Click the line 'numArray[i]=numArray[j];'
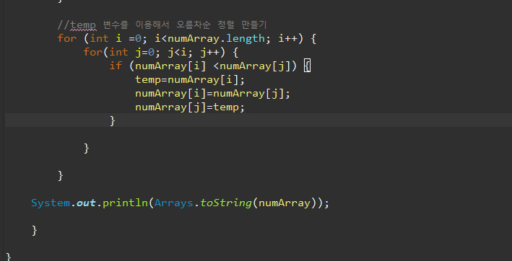Image resolution: width=512 pixels, height=261 pixels. tap(212, 94)
